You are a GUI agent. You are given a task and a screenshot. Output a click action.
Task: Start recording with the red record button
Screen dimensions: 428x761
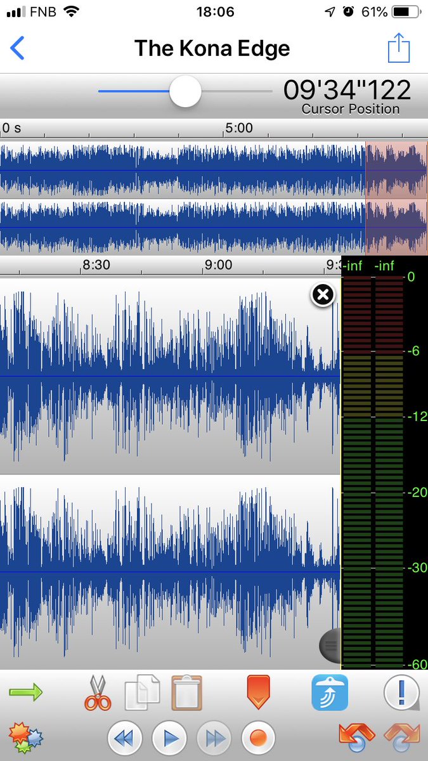[259, 738]
